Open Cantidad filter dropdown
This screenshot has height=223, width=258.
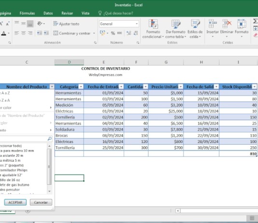pos(145,86)
